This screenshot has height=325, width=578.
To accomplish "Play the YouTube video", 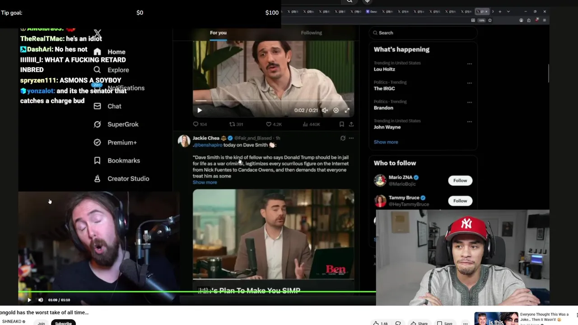I will point(29,300).
